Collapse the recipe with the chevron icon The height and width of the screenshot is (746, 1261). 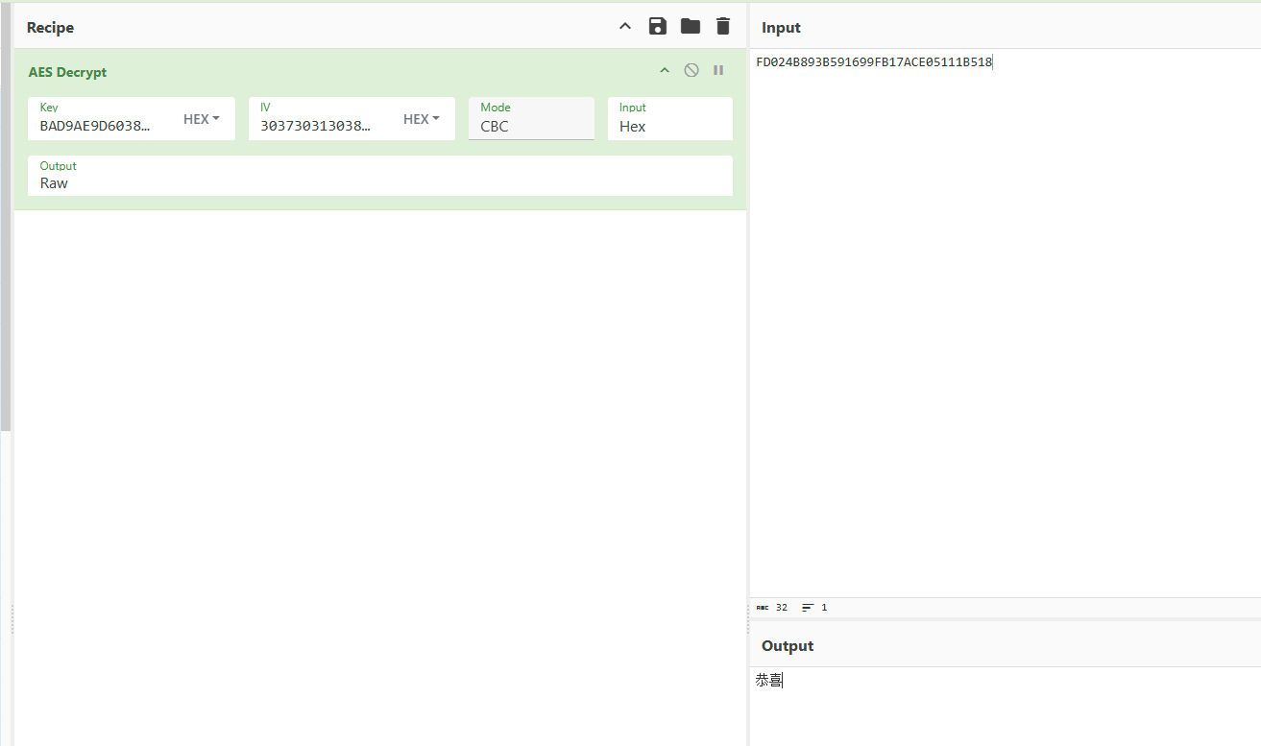point(625,27)
